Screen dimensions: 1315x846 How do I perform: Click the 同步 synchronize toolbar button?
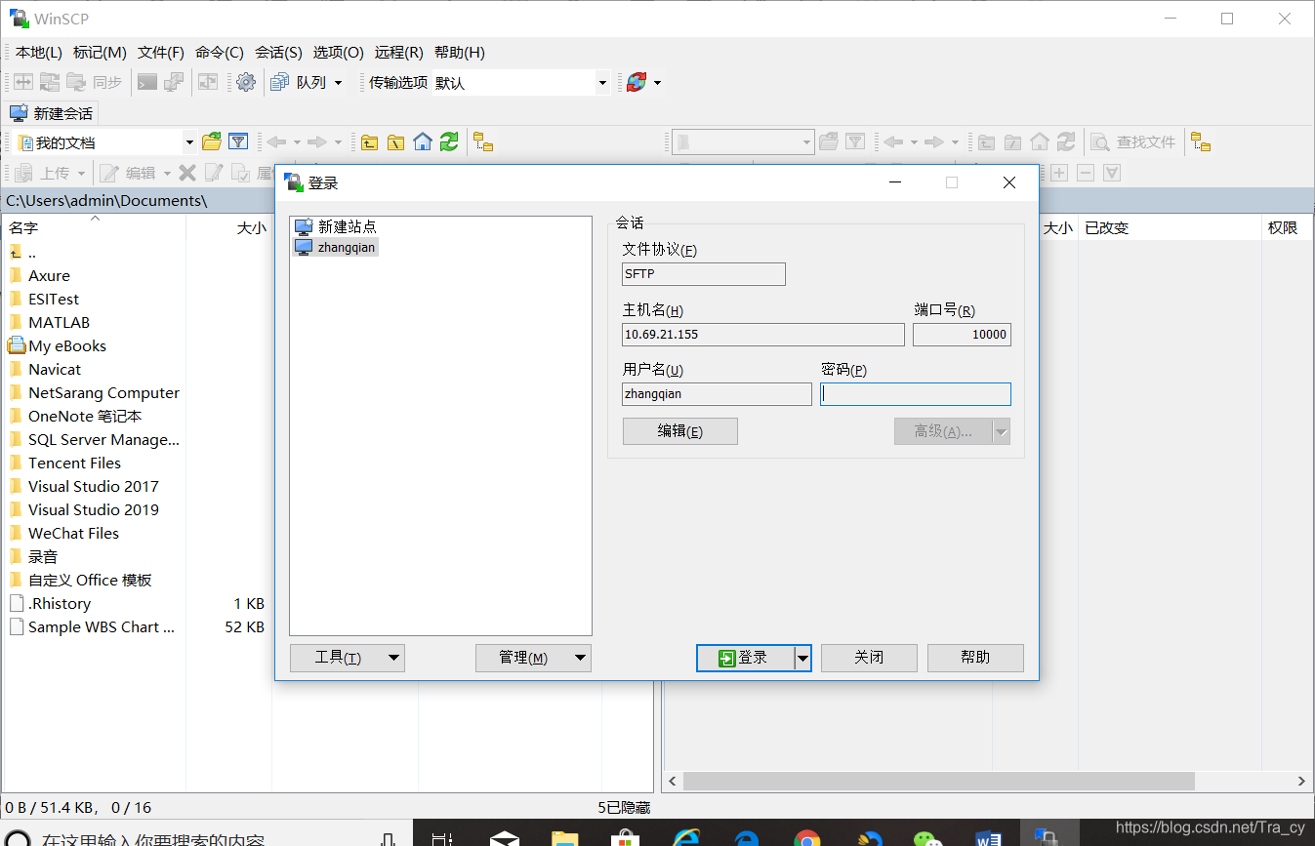click(94, 83)
